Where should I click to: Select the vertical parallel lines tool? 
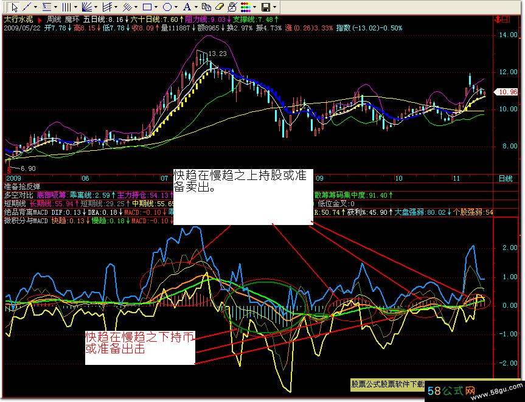pyautogui.click(x=66, y=7)
